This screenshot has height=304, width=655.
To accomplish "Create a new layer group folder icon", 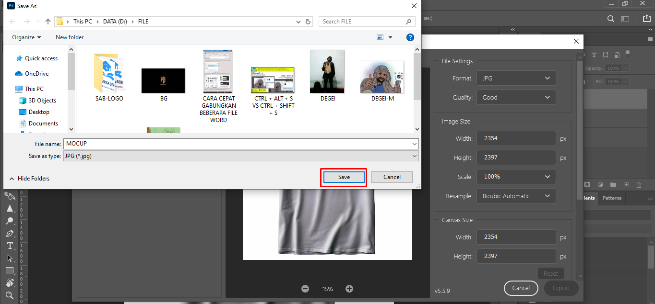I will tap(613, 184).
